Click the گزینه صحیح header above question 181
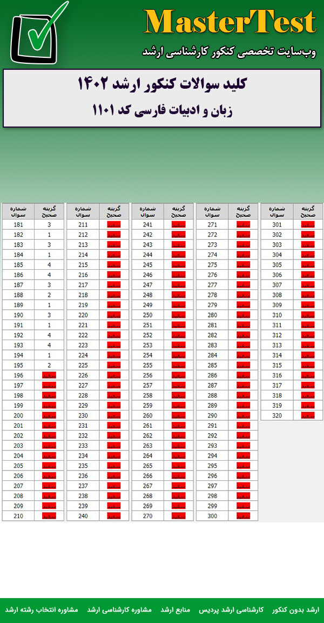 pyautogui.click(x=49, y=211)
